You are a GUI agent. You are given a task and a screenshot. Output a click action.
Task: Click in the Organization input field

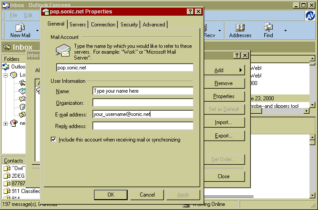point(143,103)
